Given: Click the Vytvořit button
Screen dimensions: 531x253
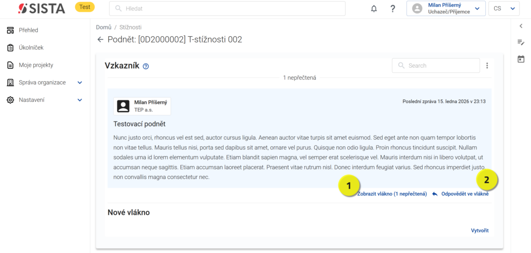Looking at the screenshot, I should [x=479, y=231].
